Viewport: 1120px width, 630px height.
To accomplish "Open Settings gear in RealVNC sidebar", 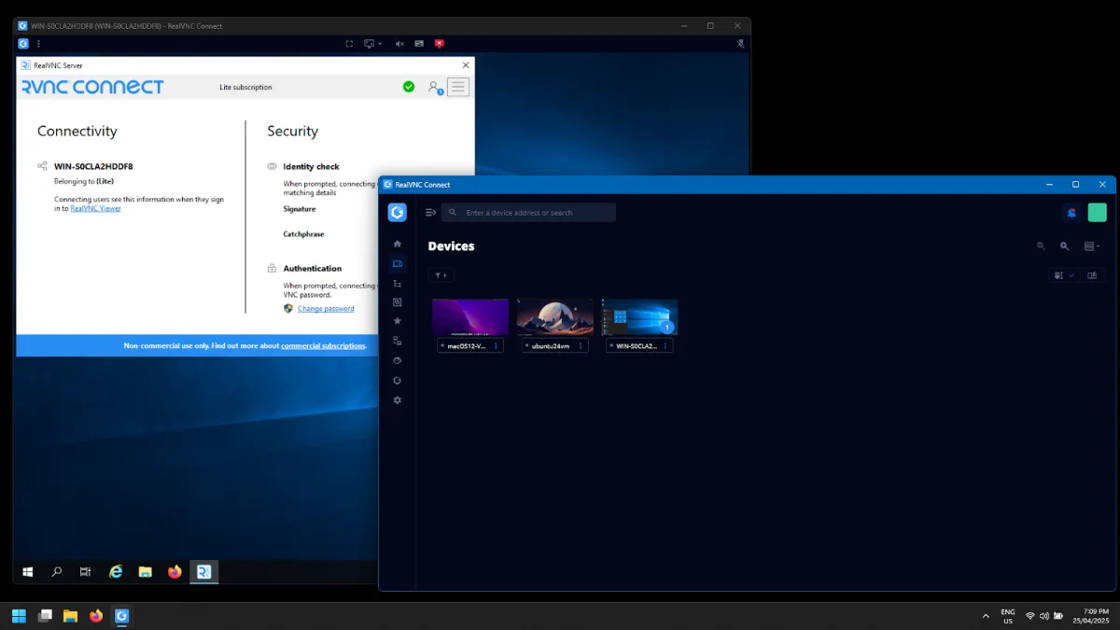I will [397, 399].
